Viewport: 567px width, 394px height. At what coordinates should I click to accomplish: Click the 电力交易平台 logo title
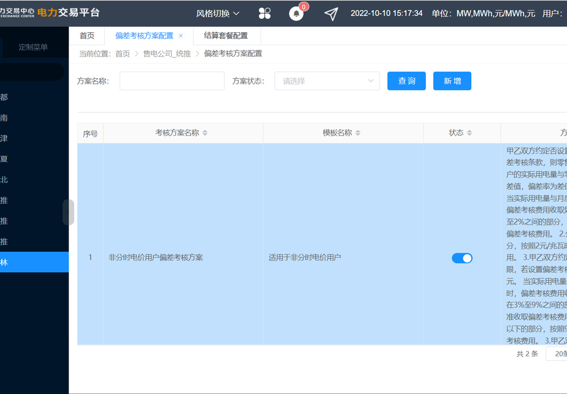coord(69,12)
